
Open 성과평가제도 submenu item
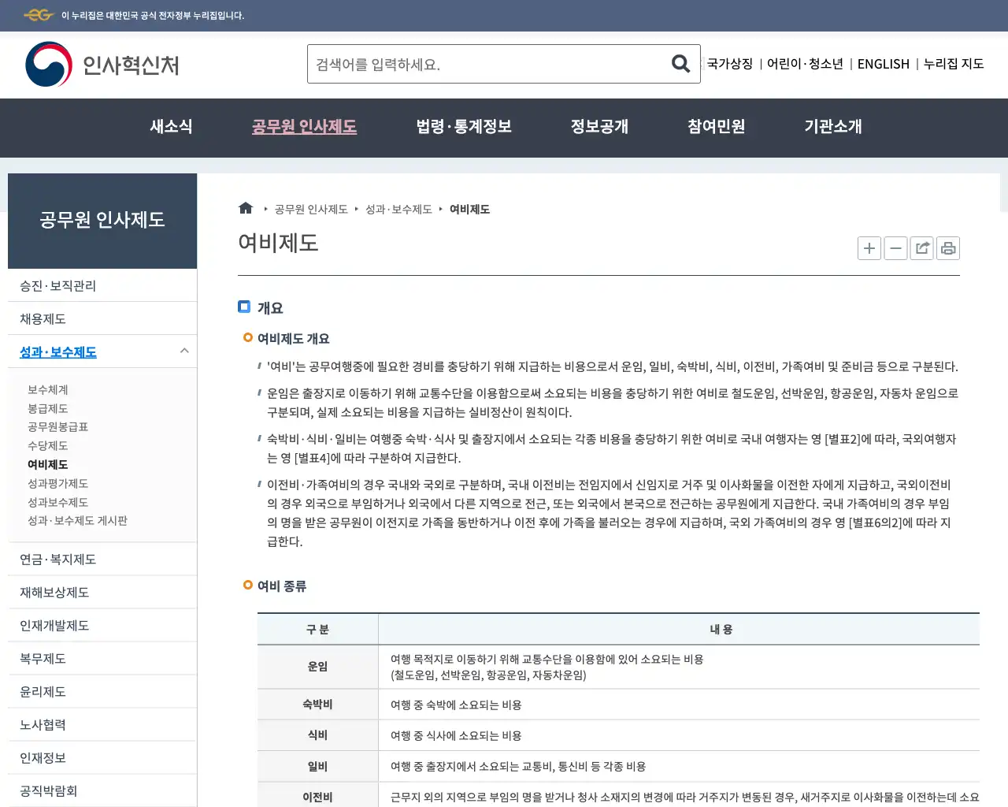click(x=57, y=483)
